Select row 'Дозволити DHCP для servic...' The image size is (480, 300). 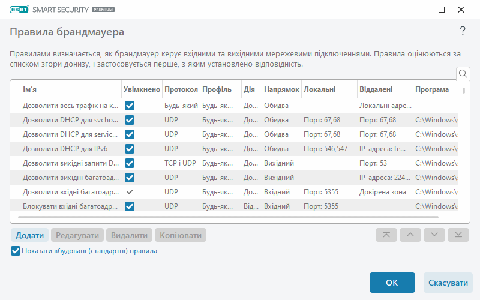coord(234,134)
